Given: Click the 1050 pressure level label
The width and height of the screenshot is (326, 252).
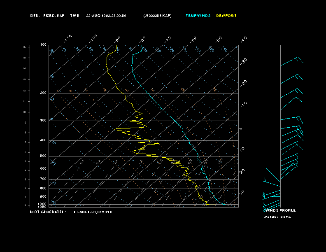Looking at the screenshot, I should pyautogui.click(x=42, y=207).
